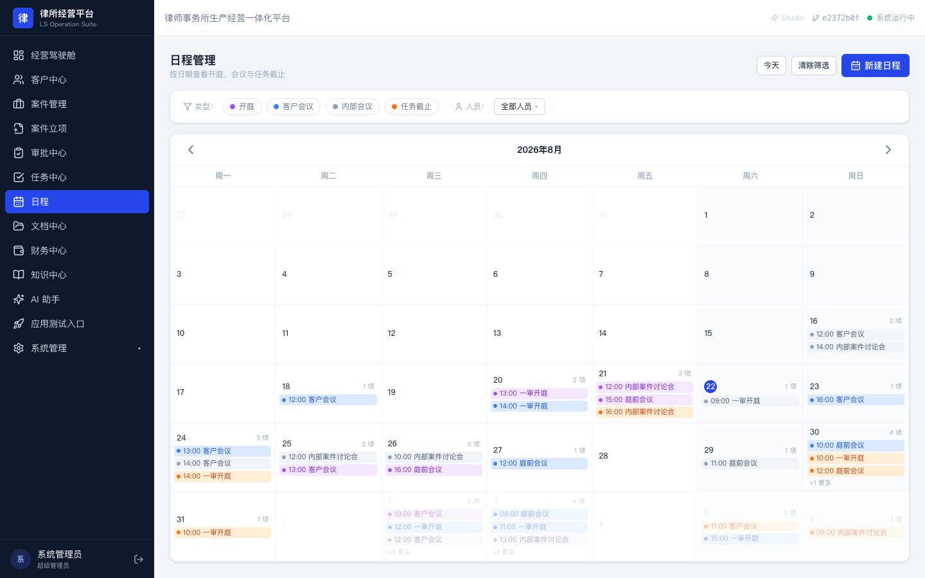Click the 财务中心 wallet icon
This screenshot has height=578, width=925.
[x=19, y=250]
